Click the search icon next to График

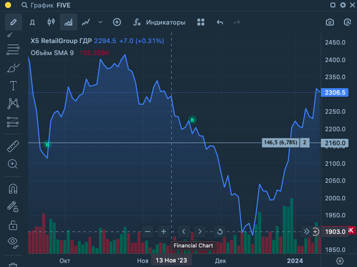click(x=25, y=5)
